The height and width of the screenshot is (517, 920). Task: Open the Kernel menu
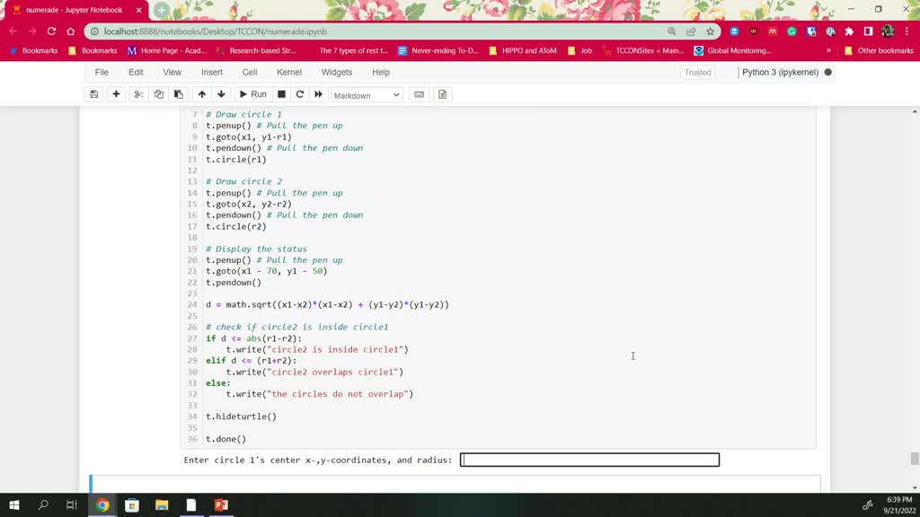[x=288, y=72]
